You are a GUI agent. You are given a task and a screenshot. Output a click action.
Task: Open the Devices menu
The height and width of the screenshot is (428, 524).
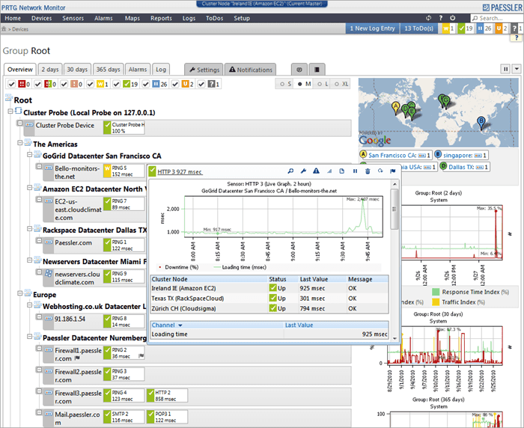[41, 18]
